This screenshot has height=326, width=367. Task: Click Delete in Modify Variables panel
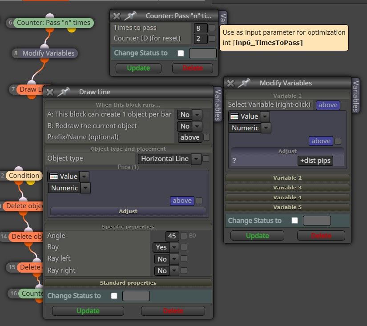[321, 236]
